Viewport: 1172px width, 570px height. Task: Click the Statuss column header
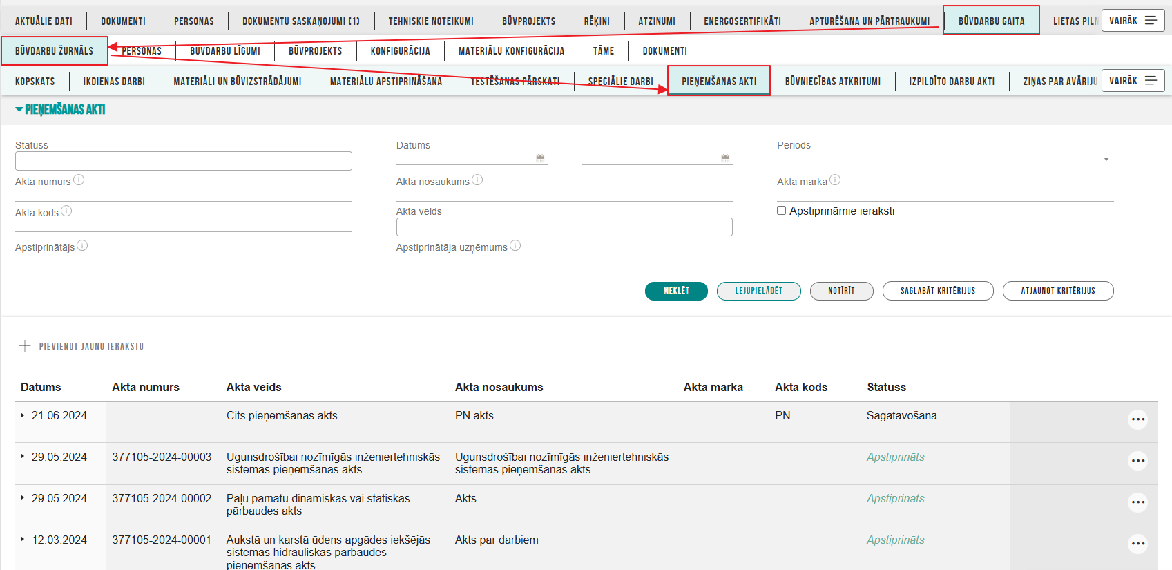(x=887, y=387)
